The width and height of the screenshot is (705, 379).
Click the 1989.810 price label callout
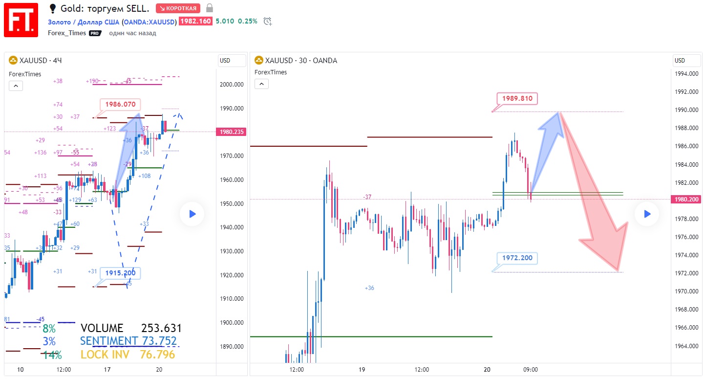point(517,99)
